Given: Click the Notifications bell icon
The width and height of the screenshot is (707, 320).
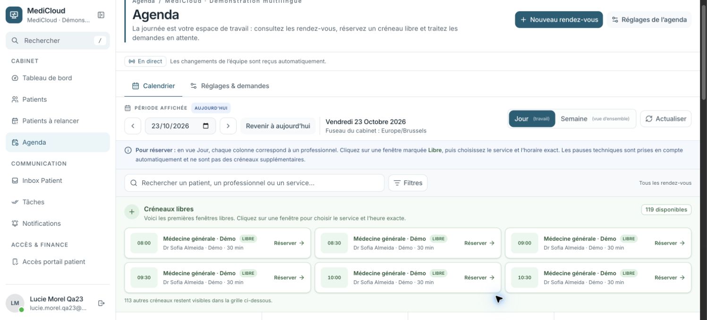Looking at the screenshot, I should point(15,223).
